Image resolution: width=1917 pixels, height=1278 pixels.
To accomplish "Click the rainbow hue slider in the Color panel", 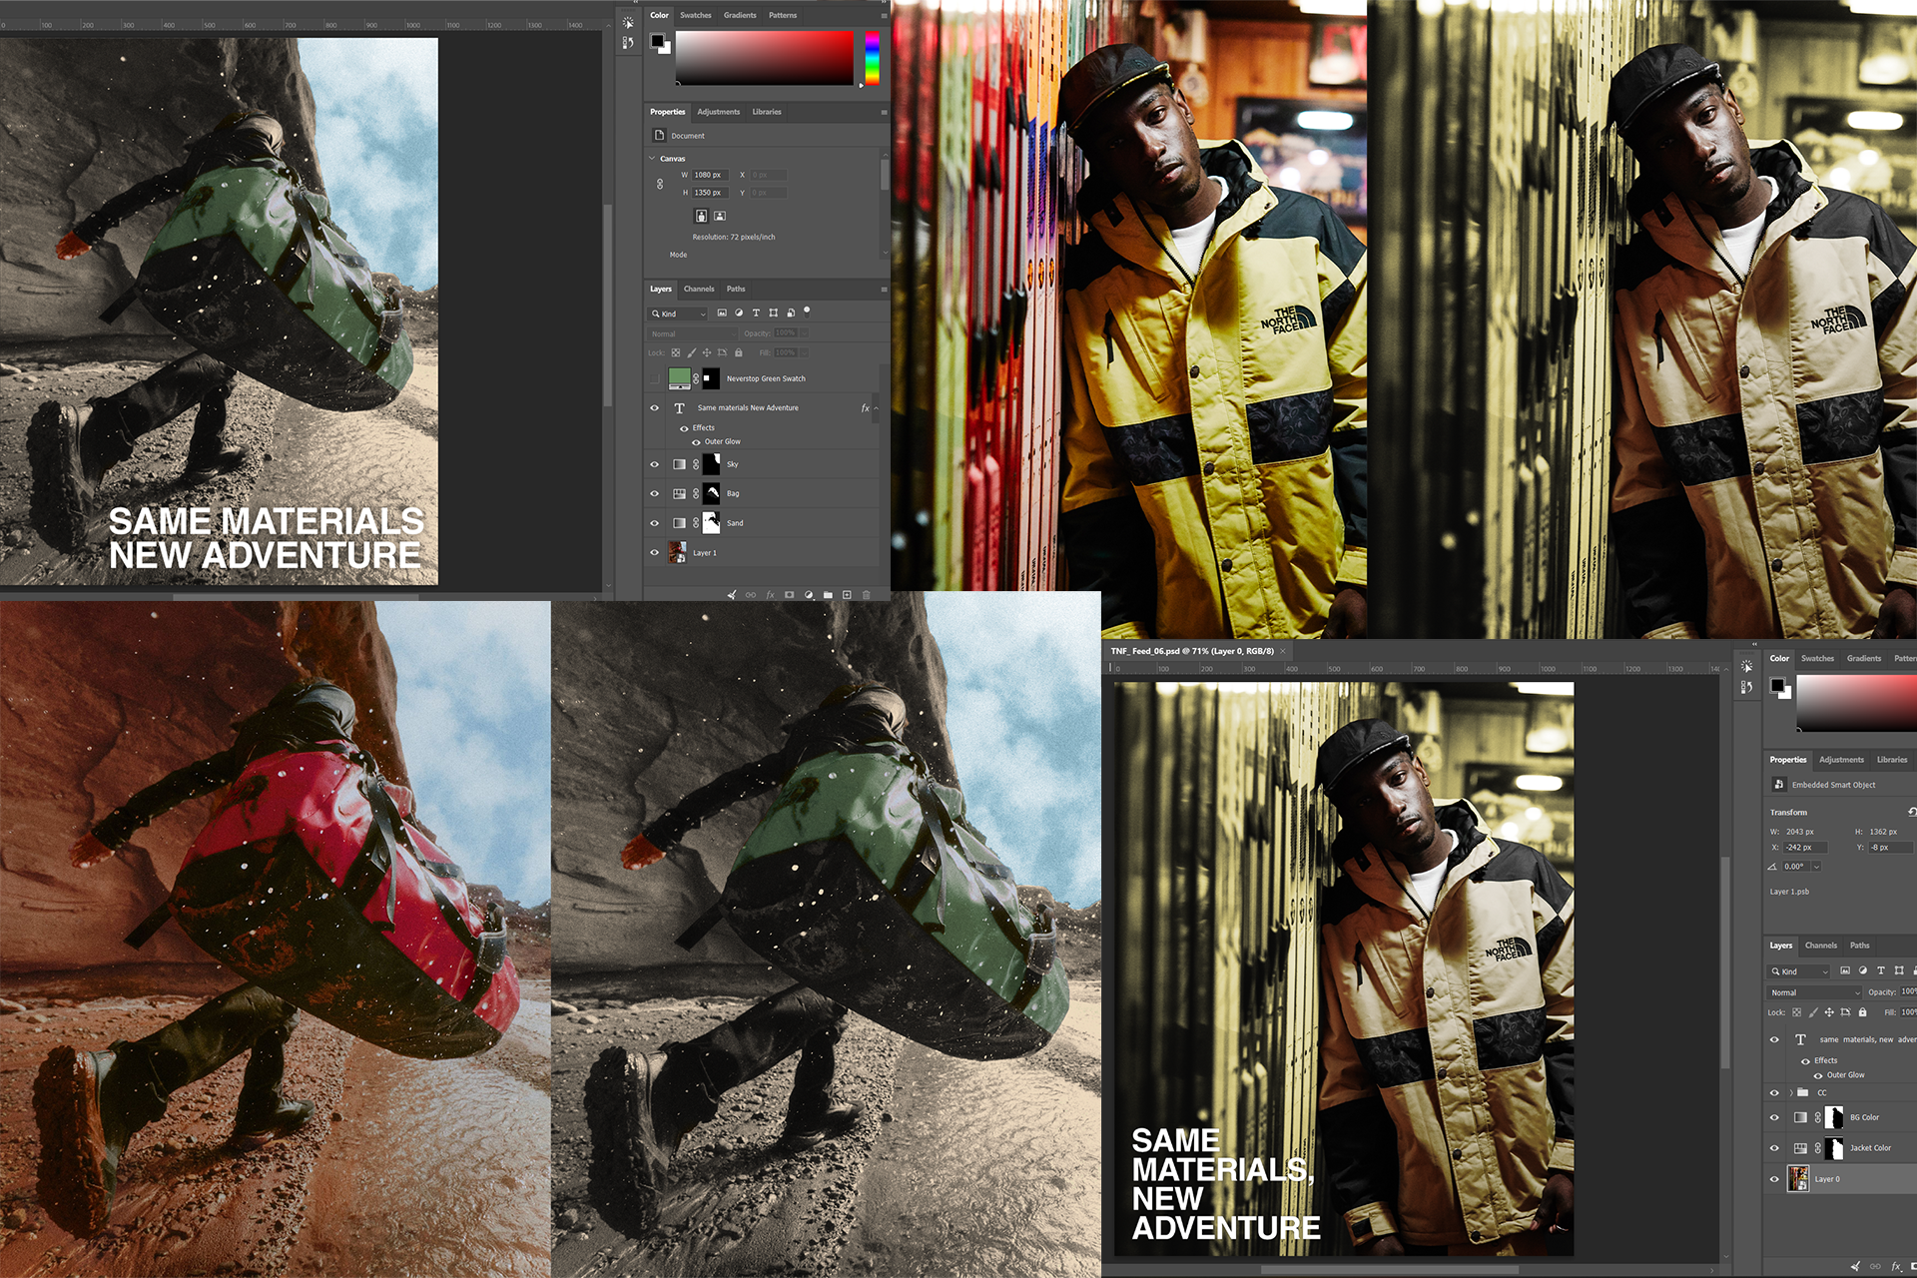I will click(872, 57).
